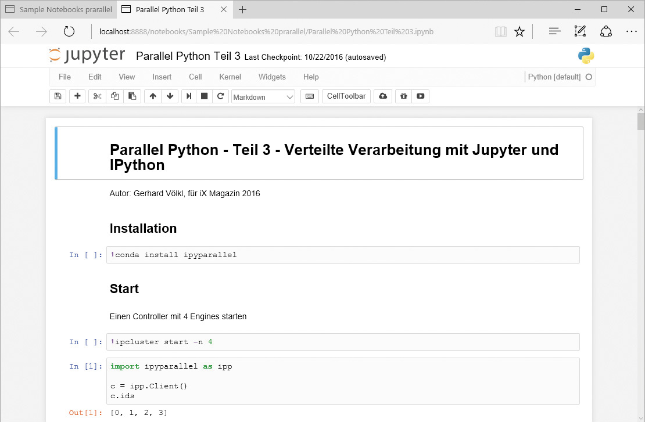
Task: Open the Markdown cell type dropdown
Action: point(263,97)
